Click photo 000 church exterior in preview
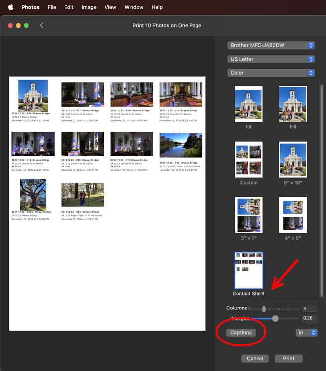This screenshot has width=326, height=371. click(x=33, y=96)
